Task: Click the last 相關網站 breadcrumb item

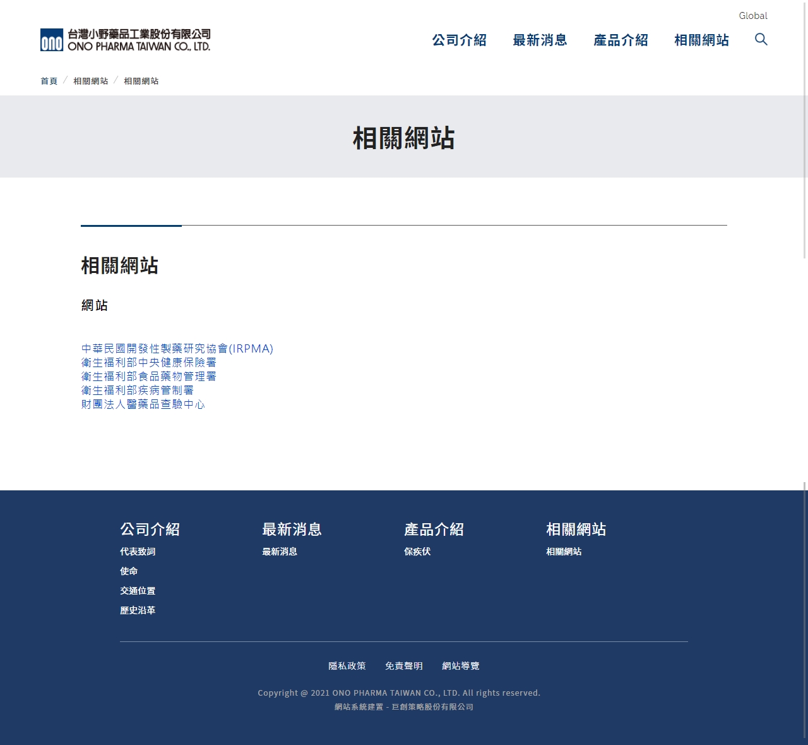Action: [x=141, y=81]
